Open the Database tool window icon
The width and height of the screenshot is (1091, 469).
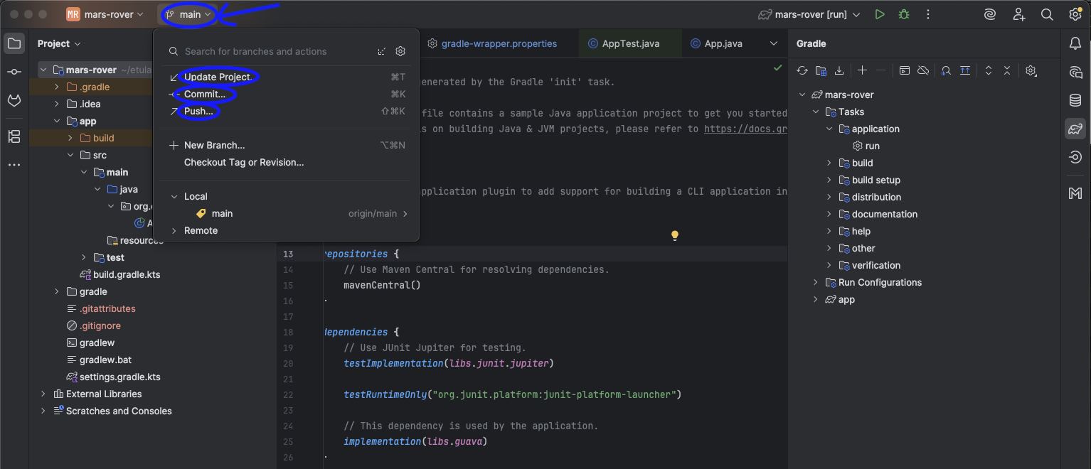click(1075, 101)
